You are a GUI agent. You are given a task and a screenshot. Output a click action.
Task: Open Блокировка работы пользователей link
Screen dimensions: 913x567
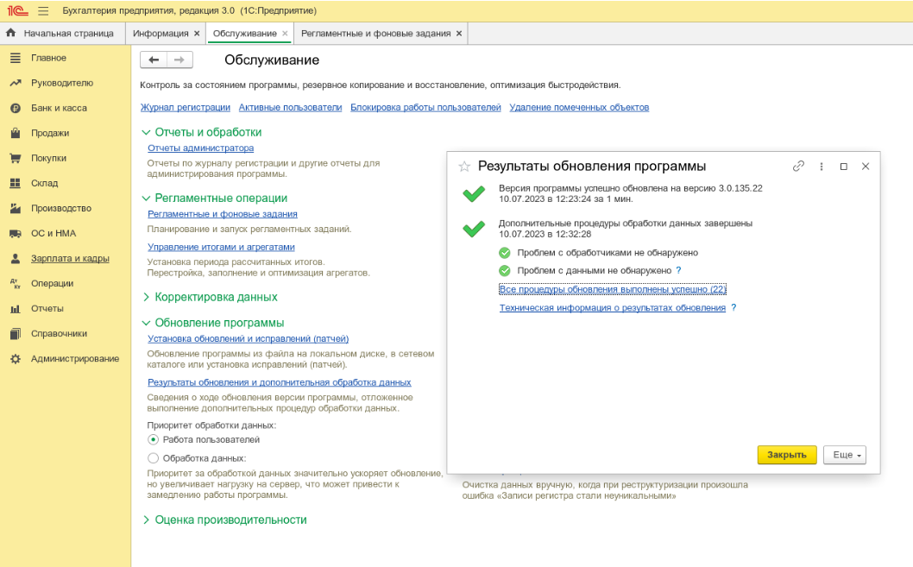(x=425, y=107)
